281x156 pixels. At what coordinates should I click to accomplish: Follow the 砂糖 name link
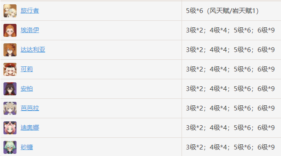pyautogui.click(x=26, y=147)
